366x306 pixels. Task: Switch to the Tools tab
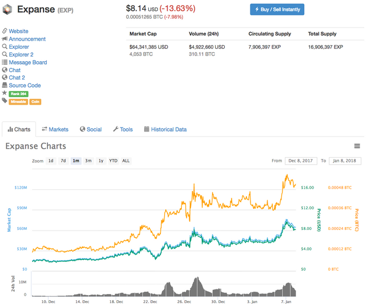[123, 129]
